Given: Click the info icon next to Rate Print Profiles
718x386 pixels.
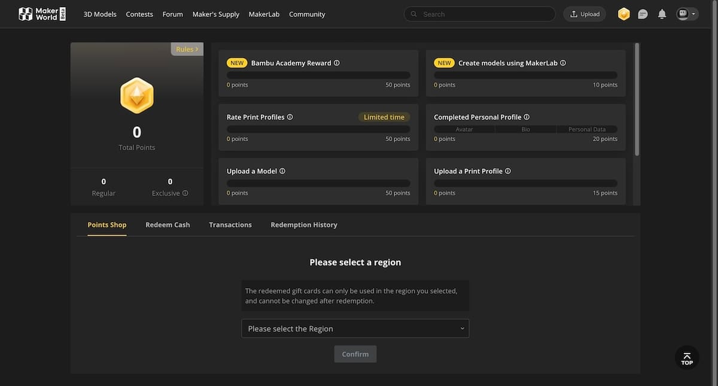Looking at the screenshot, I should pyautogui.click(x=290, y=117).
